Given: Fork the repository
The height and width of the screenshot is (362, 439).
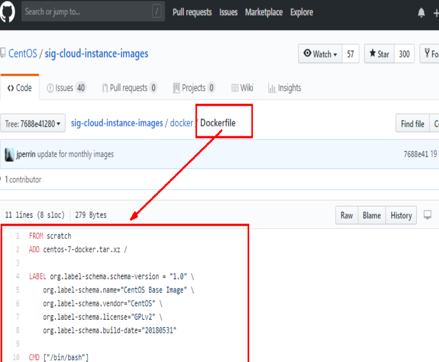Looking at the screenshot, I should tap(430, 53).
